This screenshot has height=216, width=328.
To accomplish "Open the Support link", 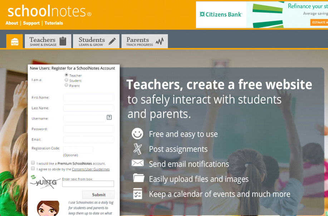I will coord(31,23).
